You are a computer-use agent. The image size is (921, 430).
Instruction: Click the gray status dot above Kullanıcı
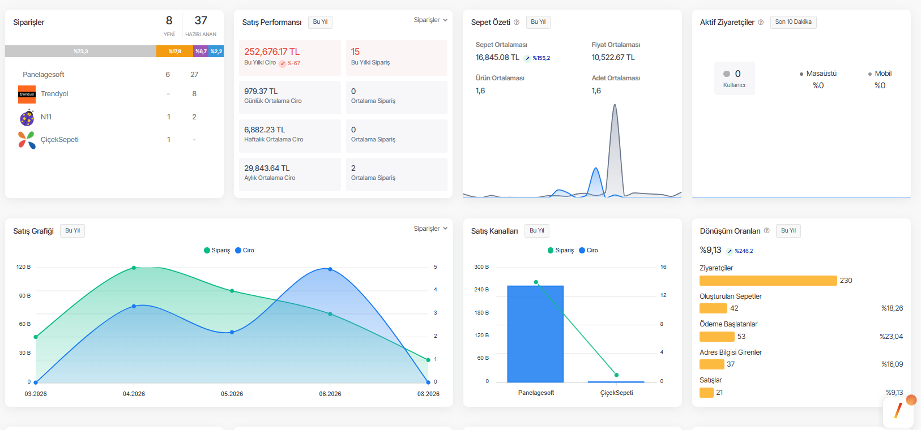point(727,74)
